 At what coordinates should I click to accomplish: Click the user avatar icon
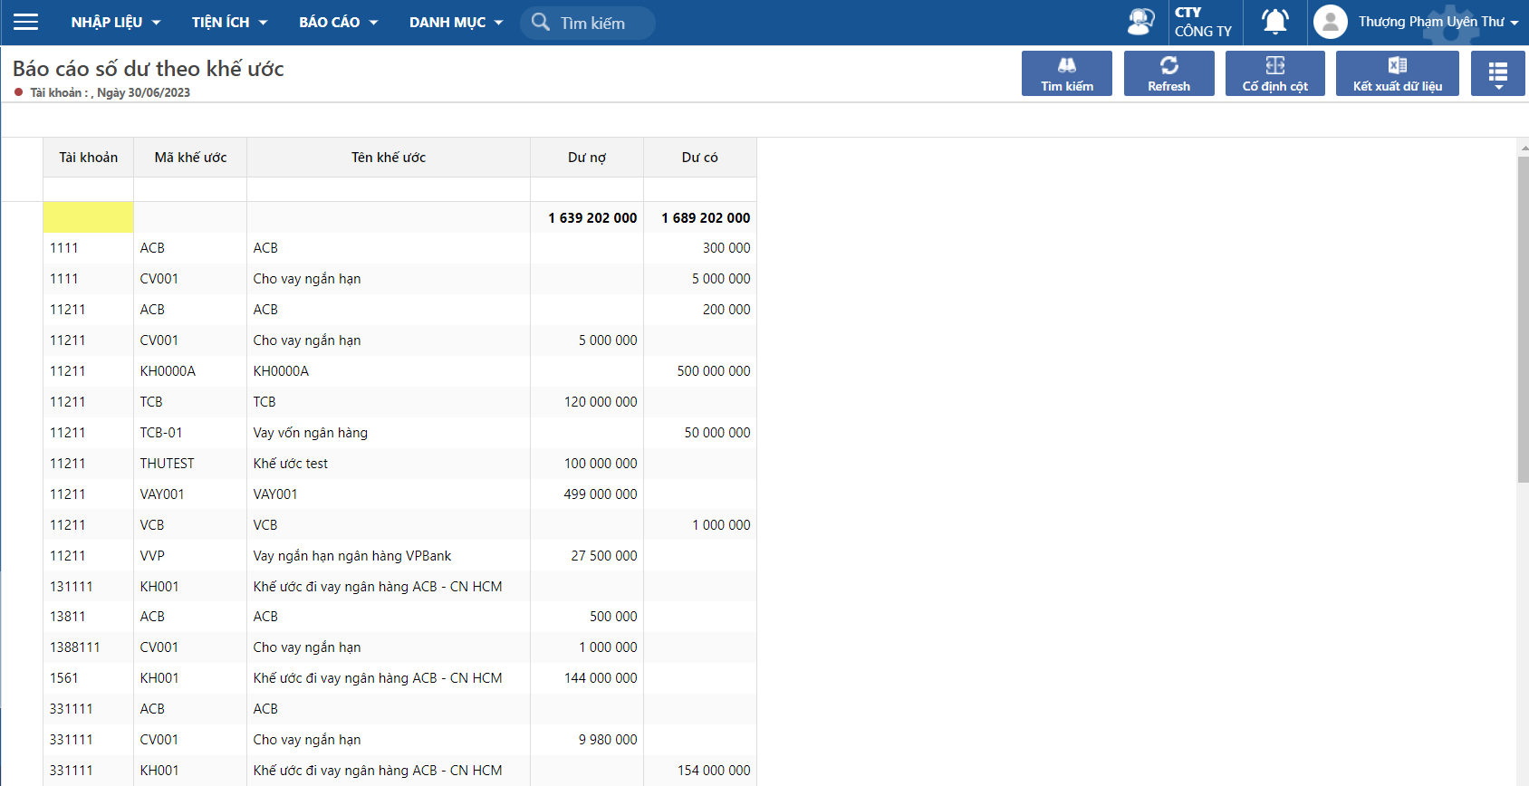tap(1330, 23)
